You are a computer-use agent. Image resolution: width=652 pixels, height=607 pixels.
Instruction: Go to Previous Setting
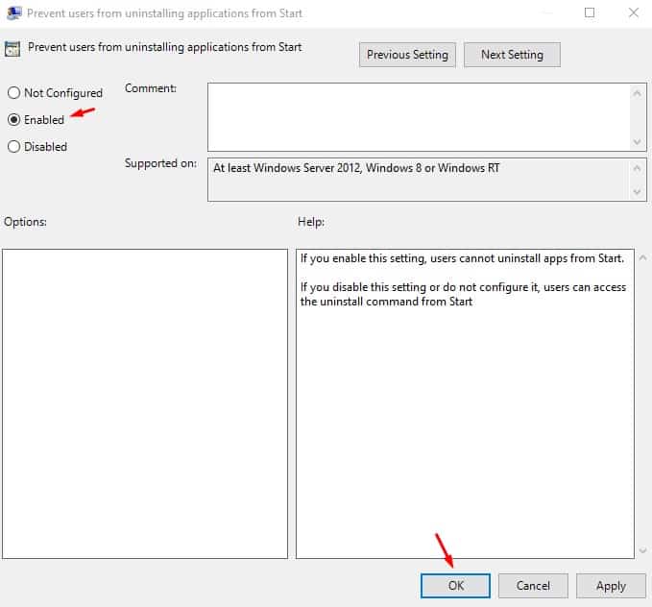[407, 55]
